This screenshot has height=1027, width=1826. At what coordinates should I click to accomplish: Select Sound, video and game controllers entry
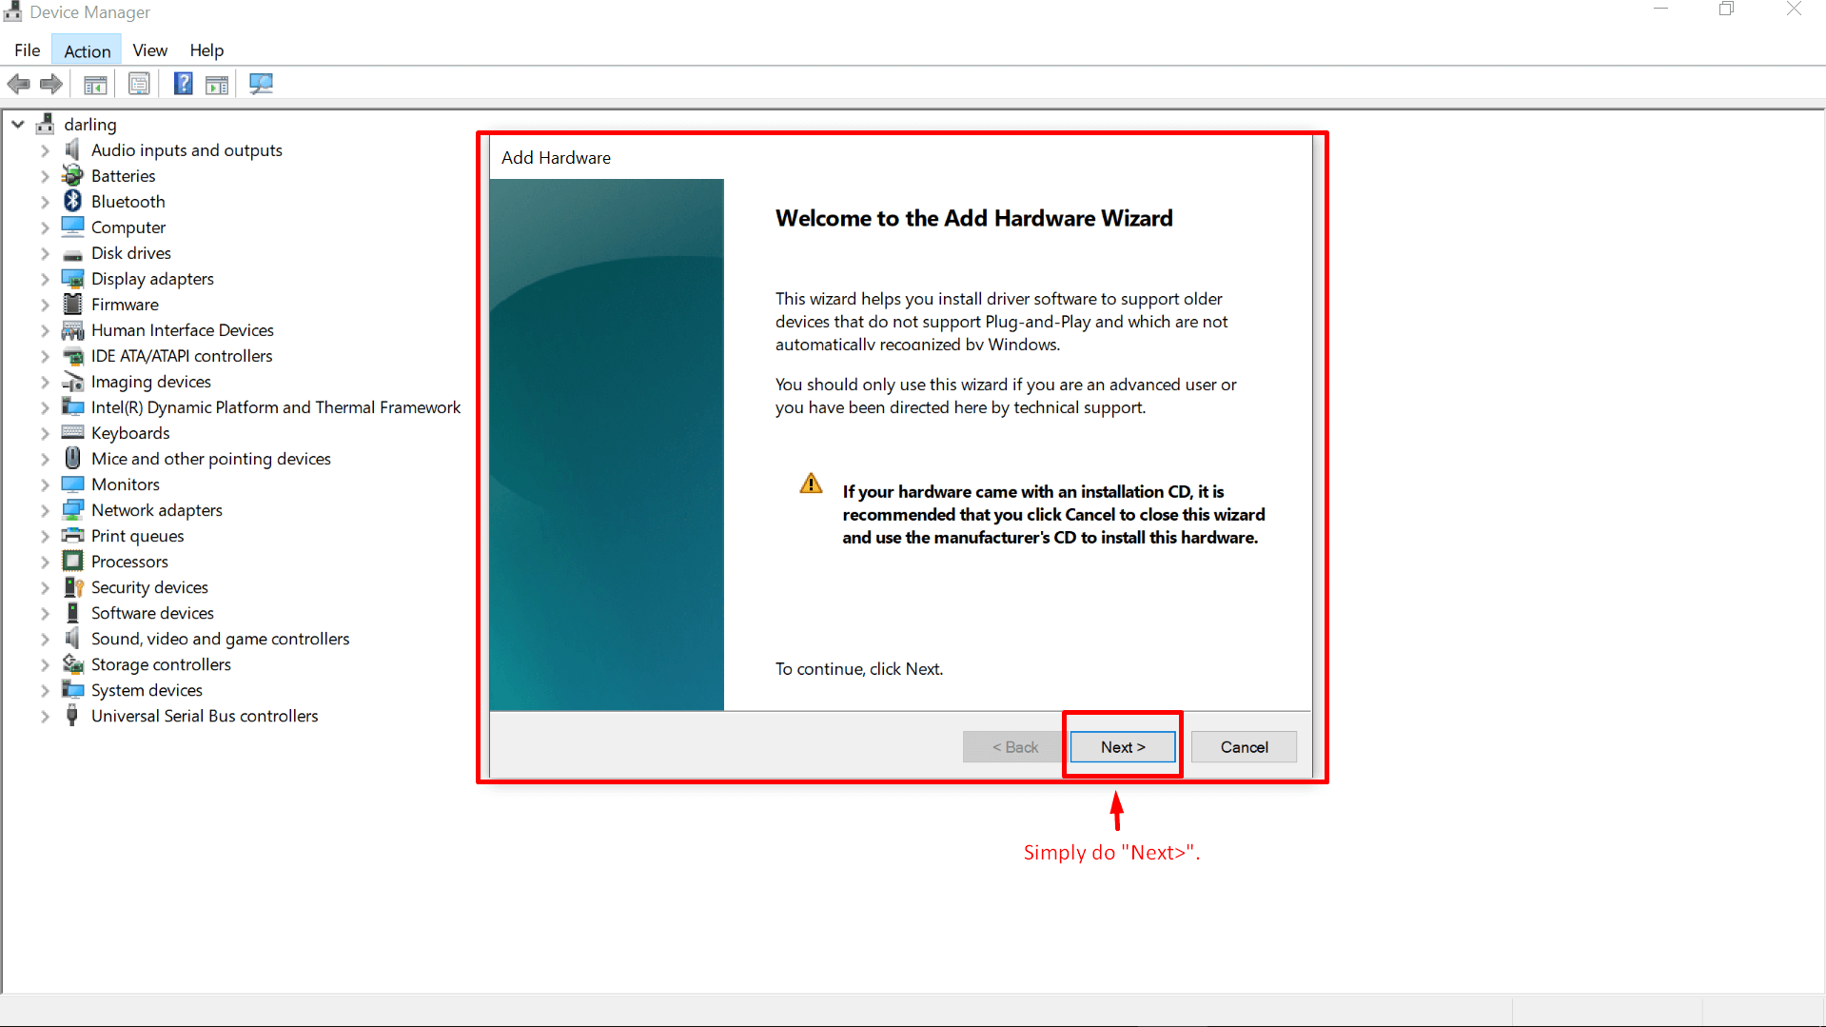tap(220, 639)
